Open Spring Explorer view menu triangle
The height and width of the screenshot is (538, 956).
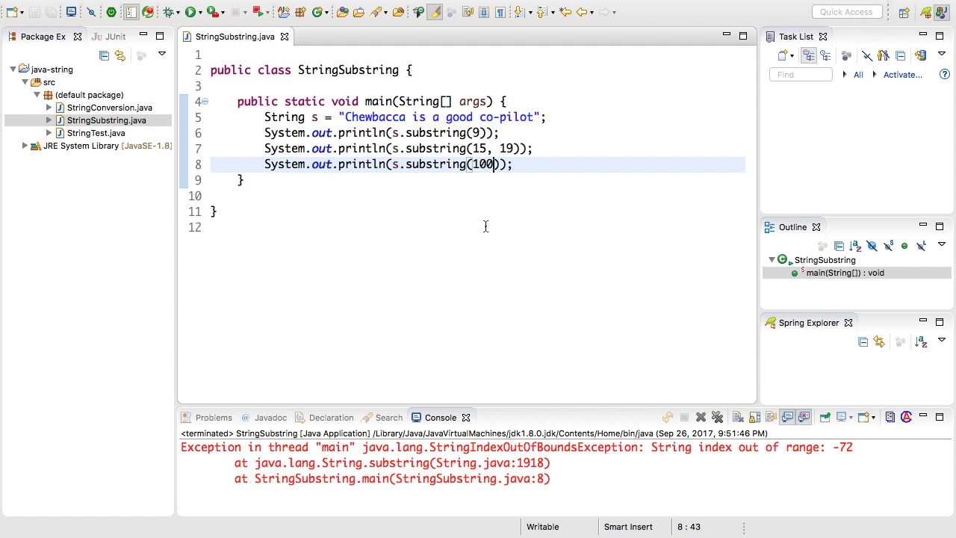[941, 340]
